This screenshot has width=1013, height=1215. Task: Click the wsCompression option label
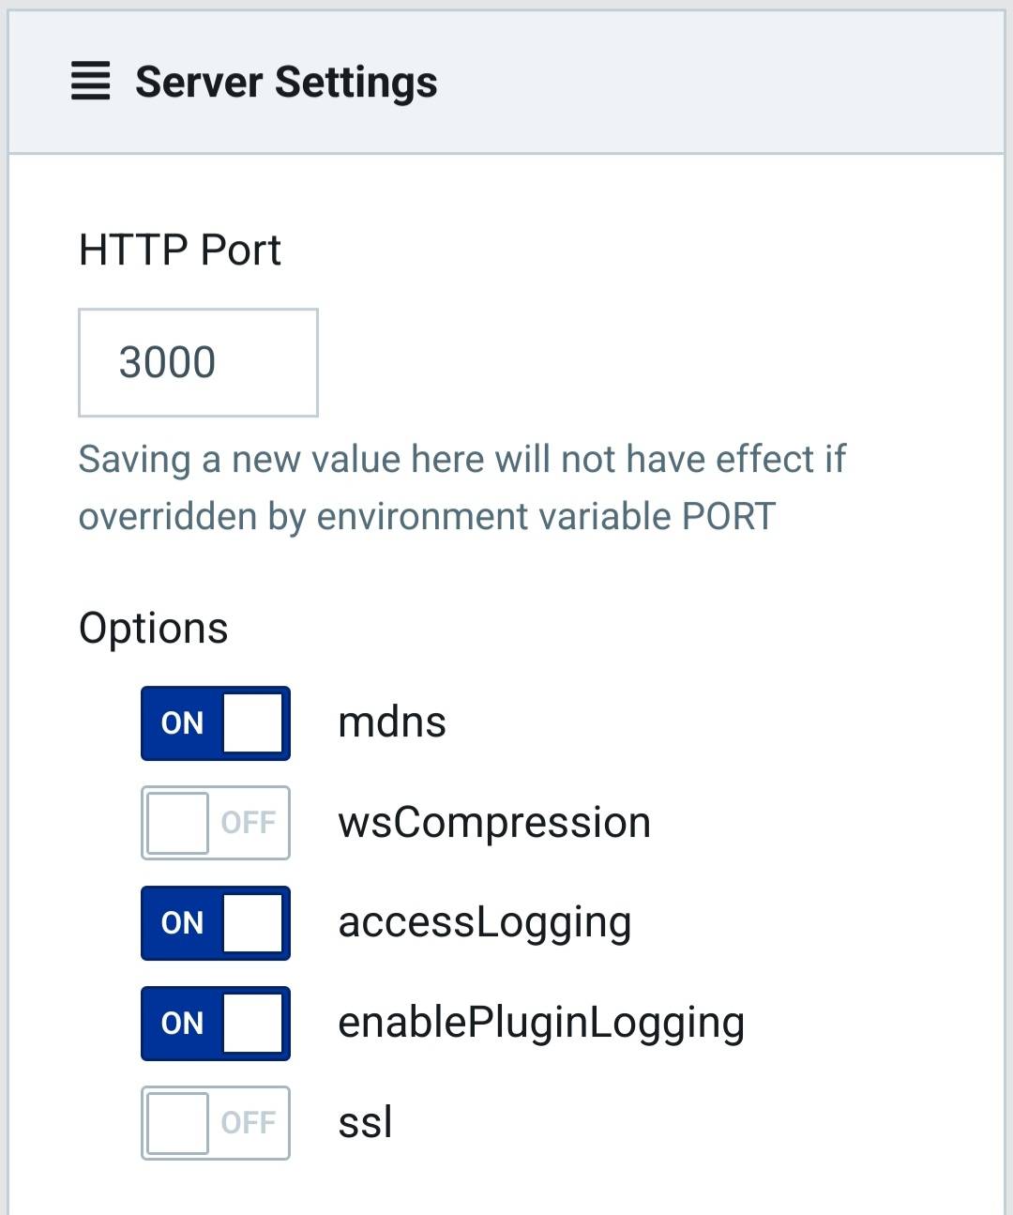(494, 824)
